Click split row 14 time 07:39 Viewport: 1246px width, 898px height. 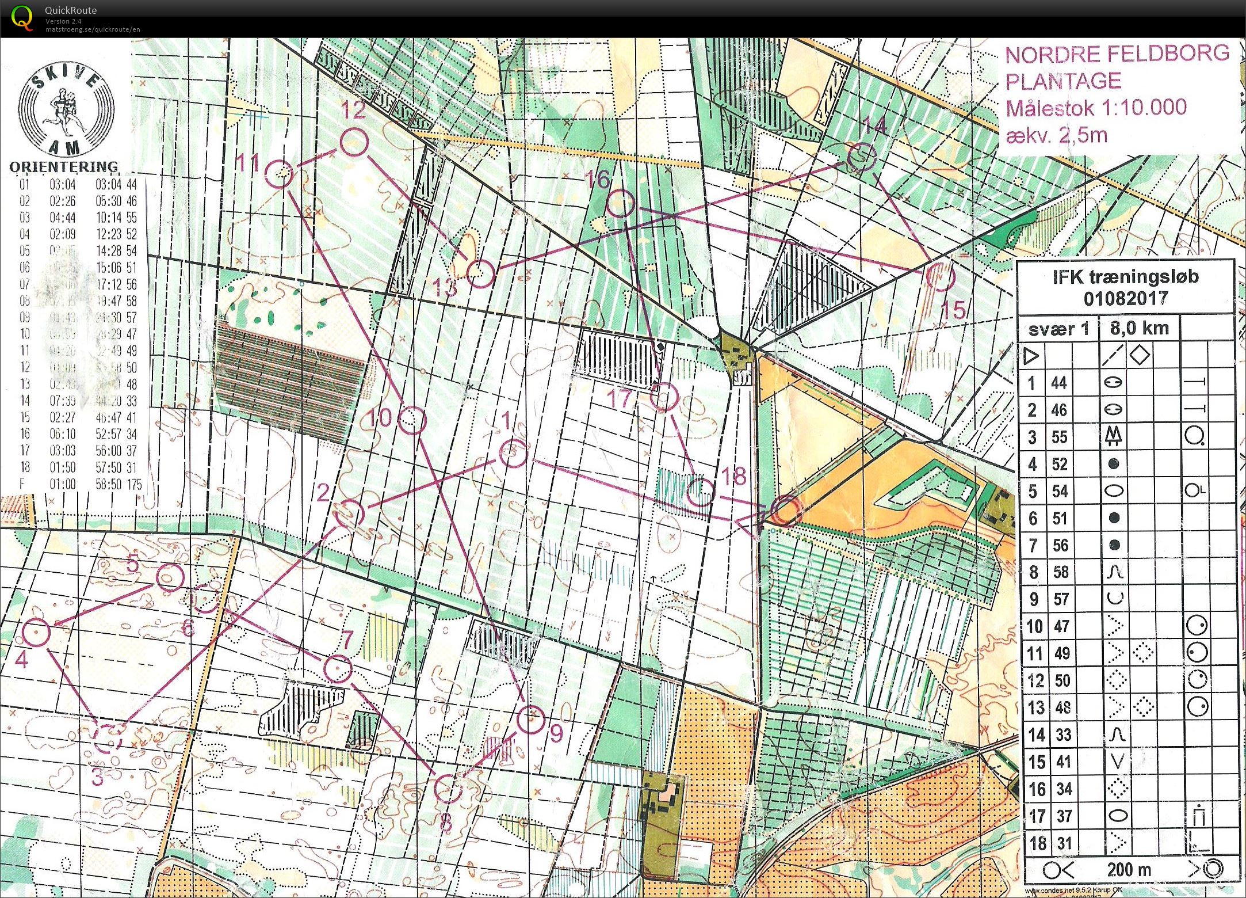click(x=63, y=400)
